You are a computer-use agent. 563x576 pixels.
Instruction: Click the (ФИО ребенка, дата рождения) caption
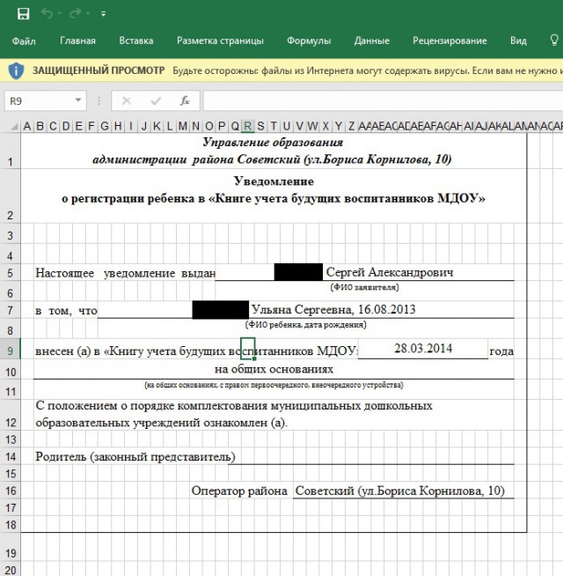pyautogui.click(x=306, y=325)
